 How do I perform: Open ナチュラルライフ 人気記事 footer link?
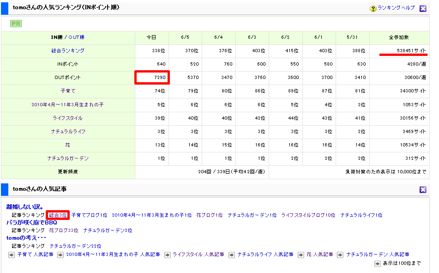click(x=265, y=255)
